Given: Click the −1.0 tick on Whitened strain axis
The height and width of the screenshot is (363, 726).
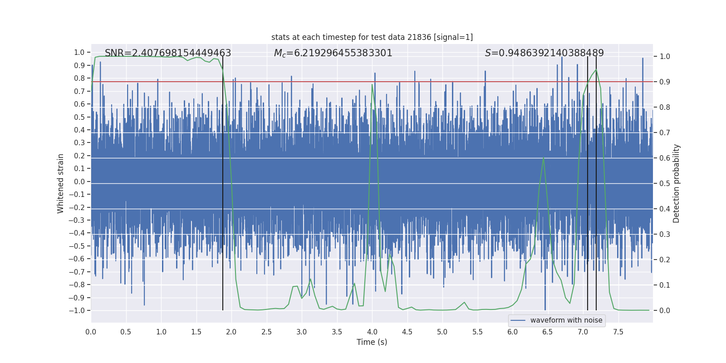Looking at the screenshot, I should pyautogui.click(x=79, y=311).
